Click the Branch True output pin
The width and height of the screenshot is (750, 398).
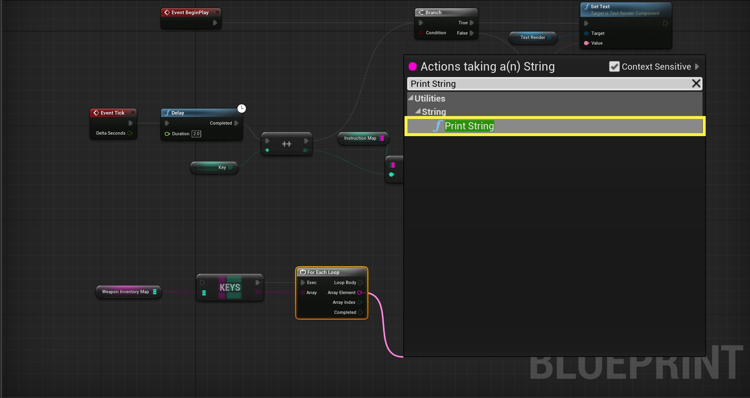coord(472,23)
